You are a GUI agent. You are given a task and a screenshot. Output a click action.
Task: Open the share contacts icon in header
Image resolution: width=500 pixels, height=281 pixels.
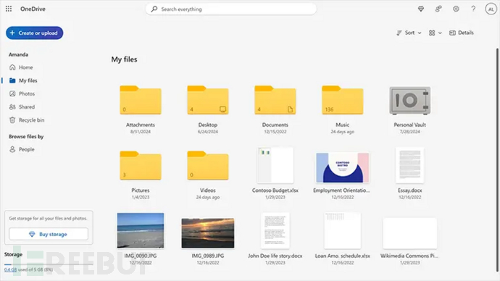(x=438, y=9)
